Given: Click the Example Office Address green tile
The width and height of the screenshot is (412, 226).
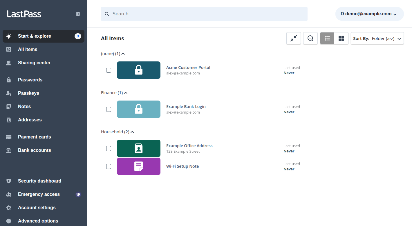Looking at the screenshot, I should [x=139, y=148].
